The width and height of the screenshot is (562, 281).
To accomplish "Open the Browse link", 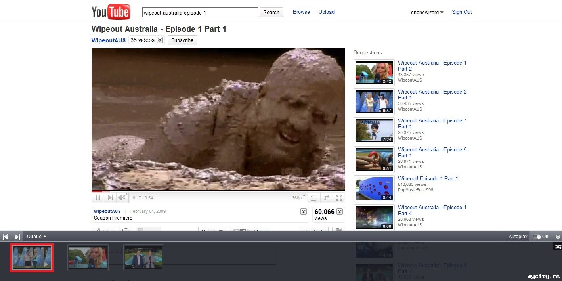I will [x=301, y=12].
